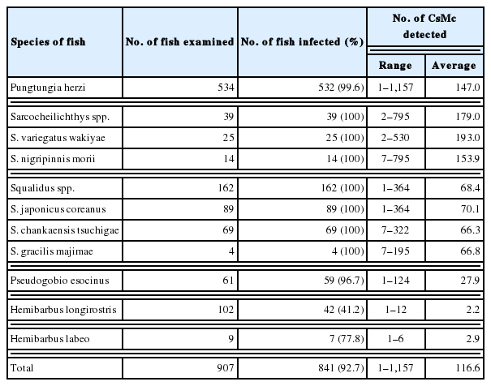Image resolution: width=491 pixels, height=386 pixels.
Task: Click the 'Sarcocheilichthys spp.' species cell
Action: (58, 117)
